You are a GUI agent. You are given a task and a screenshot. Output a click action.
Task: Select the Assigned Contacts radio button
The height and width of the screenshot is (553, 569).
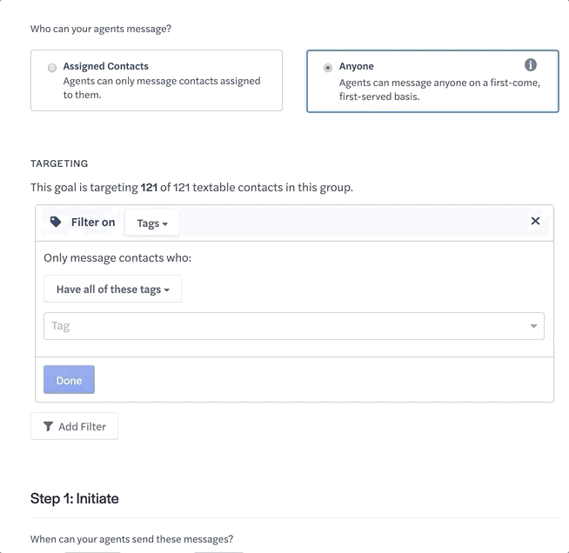(x=52, y=68)
